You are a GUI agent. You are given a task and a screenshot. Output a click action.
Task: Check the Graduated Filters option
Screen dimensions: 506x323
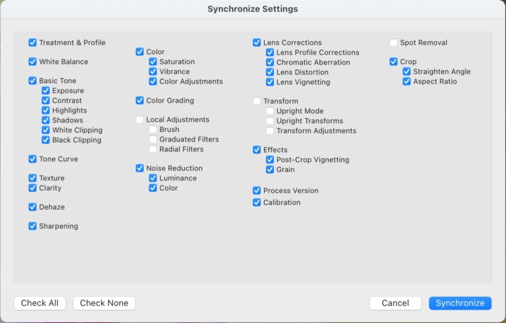pos(153,139)
